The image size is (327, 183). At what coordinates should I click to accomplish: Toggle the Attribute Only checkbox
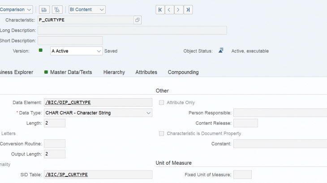161,102
